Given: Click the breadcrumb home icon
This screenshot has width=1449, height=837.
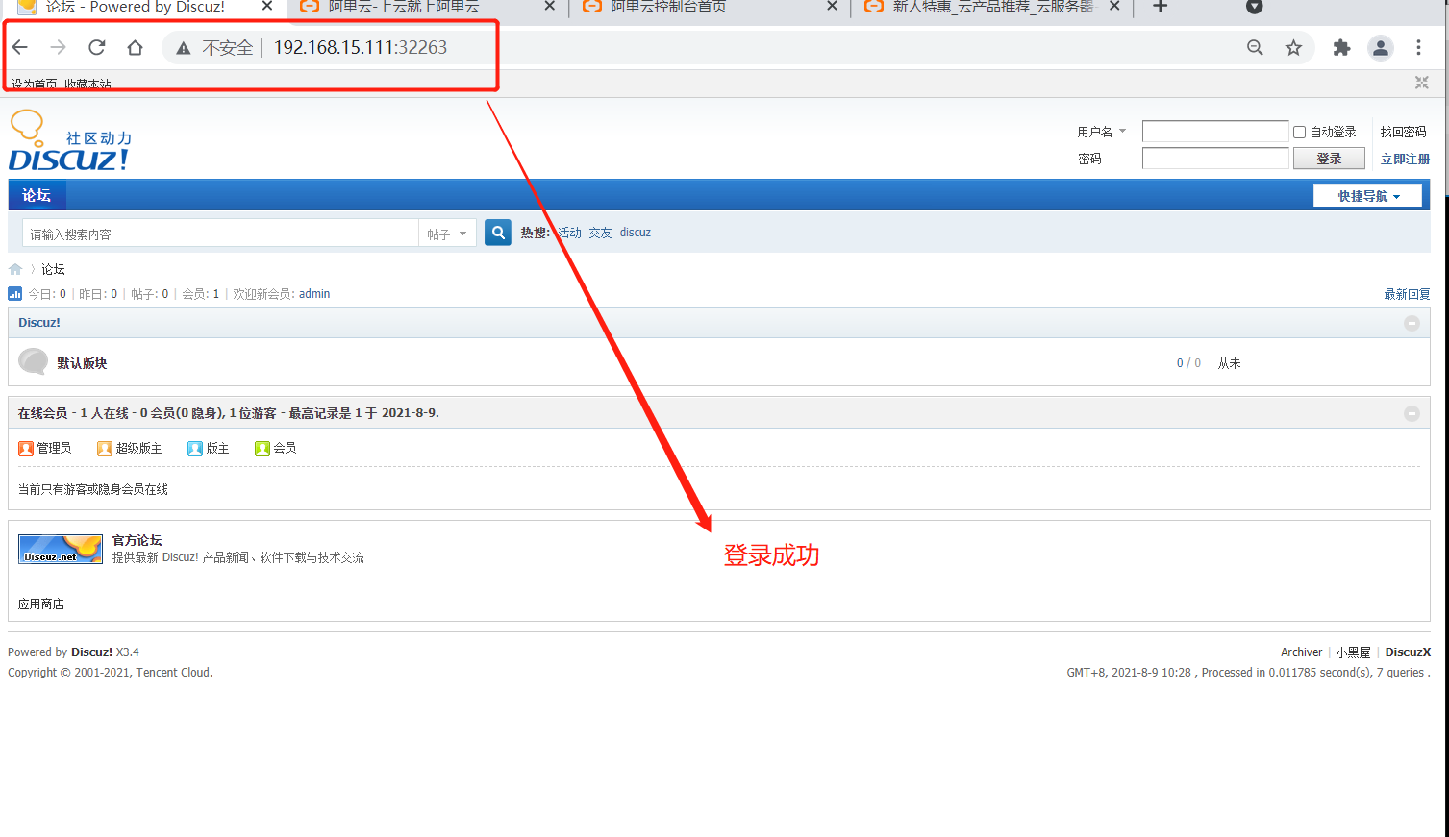Looking at the screenshot, I should pos(15,269).
